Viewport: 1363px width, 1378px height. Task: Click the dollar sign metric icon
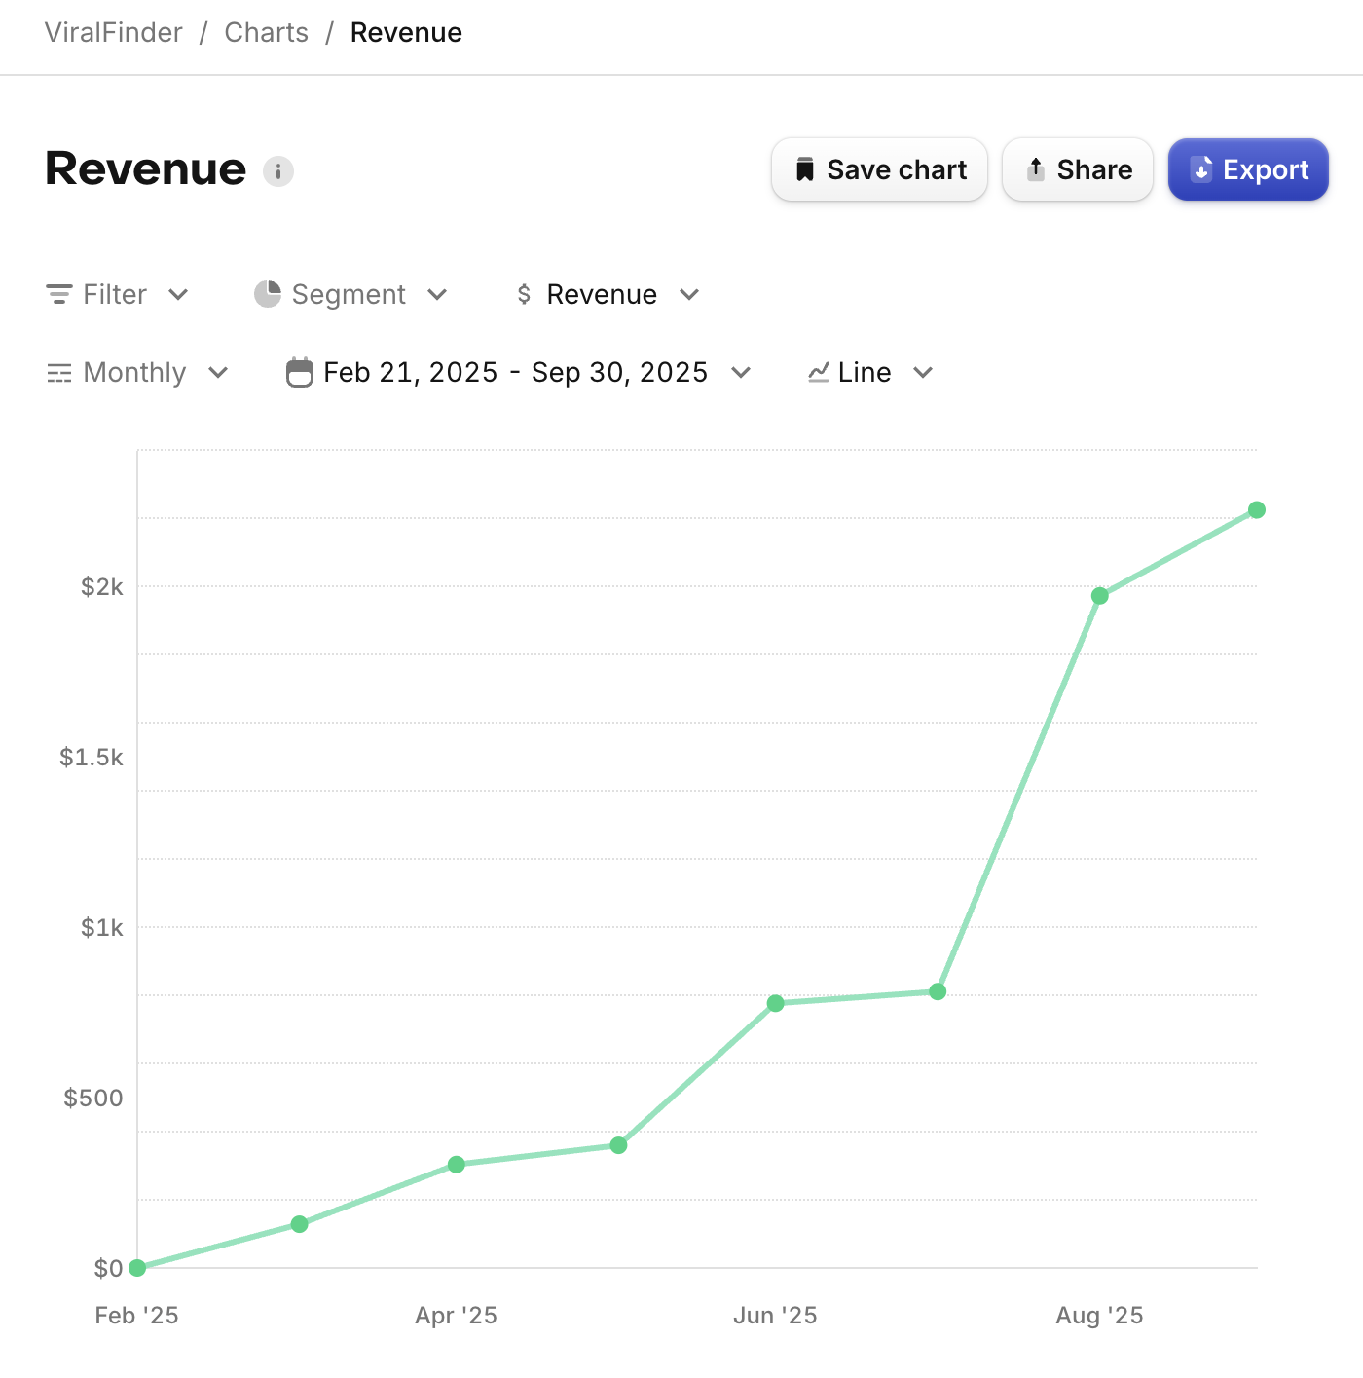[x=523, y=294]
